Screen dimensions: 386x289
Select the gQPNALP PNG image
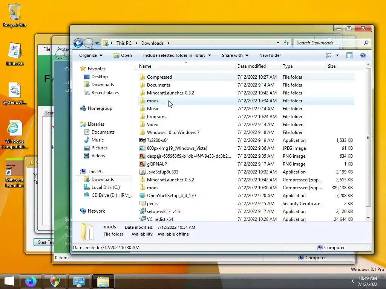(246, 164)
